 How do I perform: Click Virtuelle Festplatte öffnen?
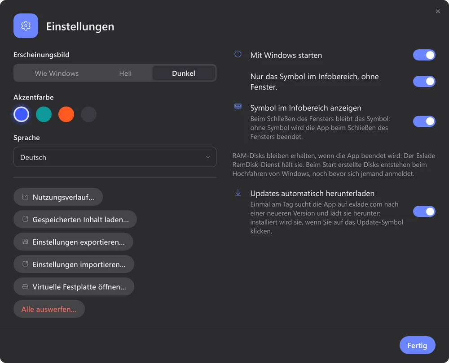[x=74, y=286]
